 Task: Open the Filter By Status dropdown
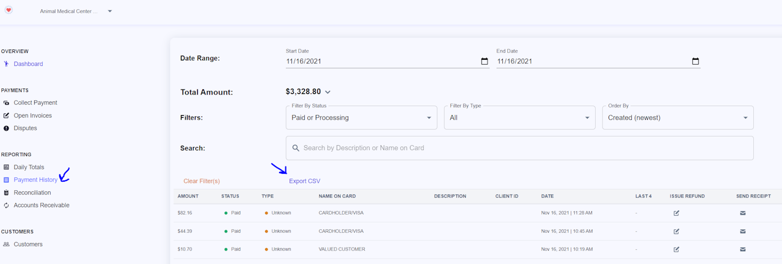(x=361, y=118)
